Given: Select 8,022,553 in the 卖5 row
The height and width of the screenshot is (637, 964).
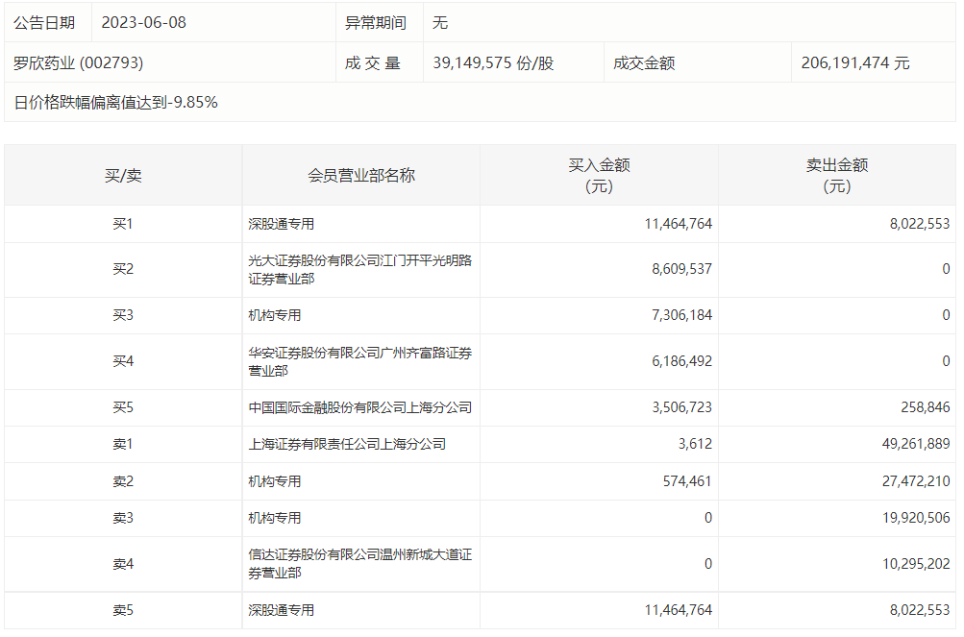Looking at the screenshot, I should tap(920, 610).
